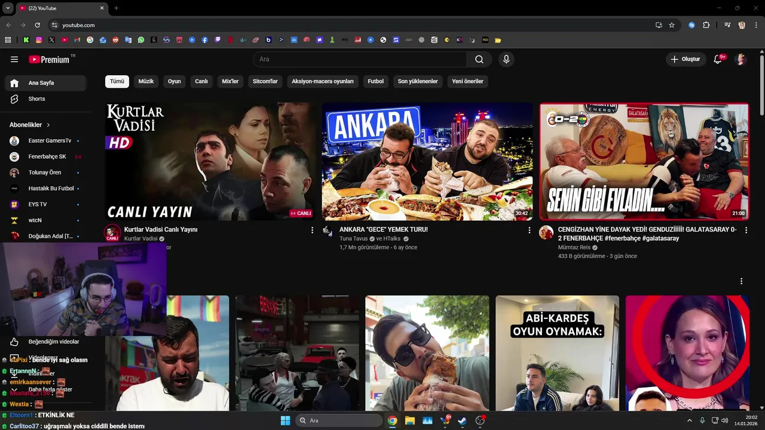
Task: Click in the YouTube Ara search field
Action: pyautogui.click(x=360, y=59)
